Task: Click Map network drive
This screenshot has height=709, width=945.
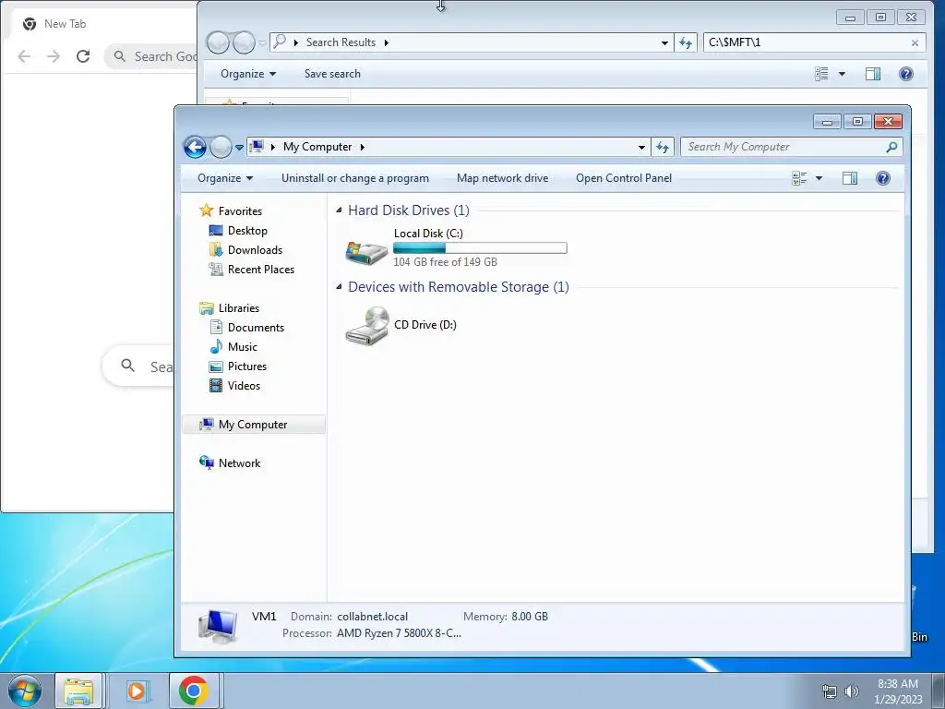Action: 503,178
